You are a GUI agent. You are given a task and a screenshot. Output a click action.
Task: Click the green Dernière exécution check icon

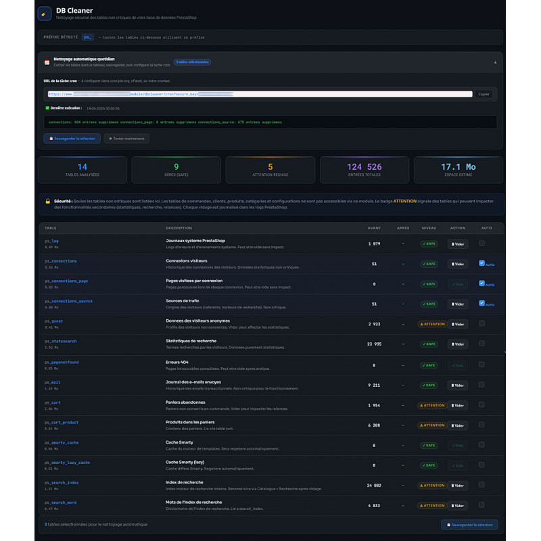[47, 108]
